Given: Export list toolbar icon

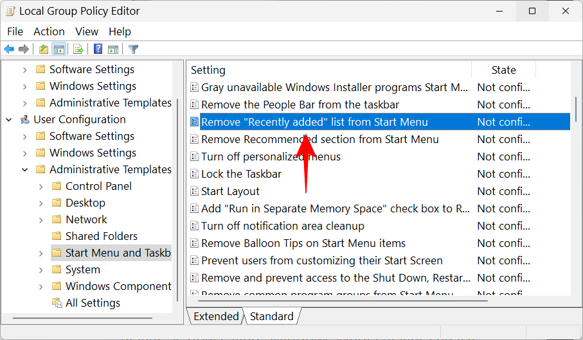Looking at the screenshot, I should point(78,49).
